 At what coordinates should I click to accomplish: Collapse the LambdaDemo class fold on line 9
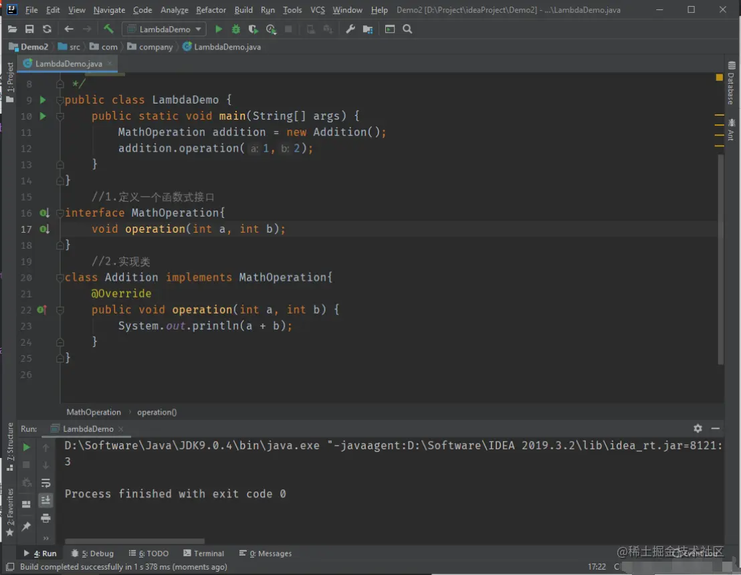60,100
